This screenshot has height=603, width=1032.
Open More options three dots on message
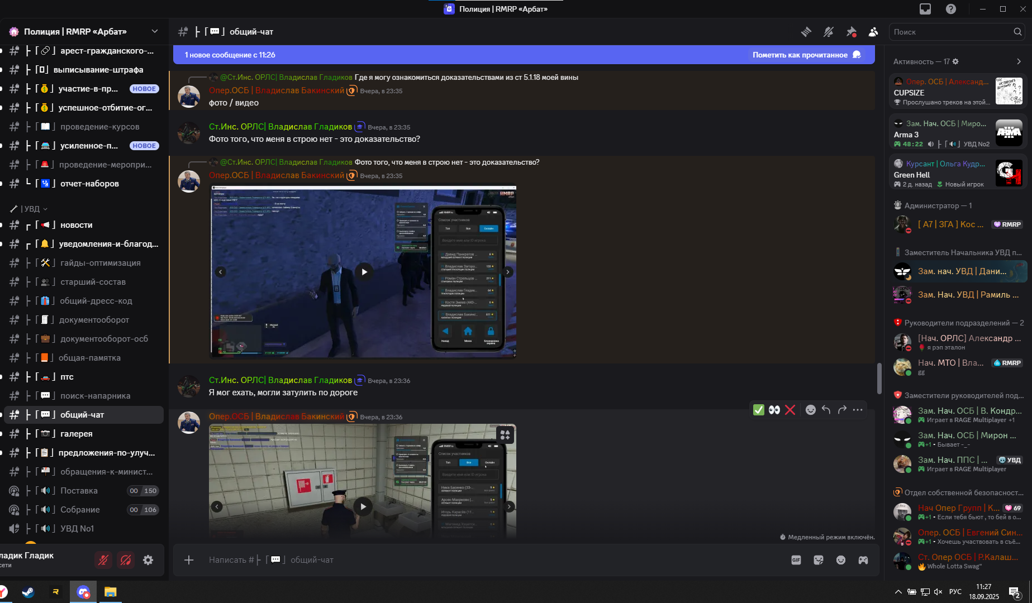point(858,410)
